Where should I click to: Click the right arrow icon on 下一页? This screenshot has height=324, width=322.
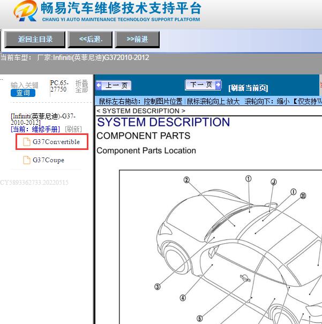pos(218,85)
